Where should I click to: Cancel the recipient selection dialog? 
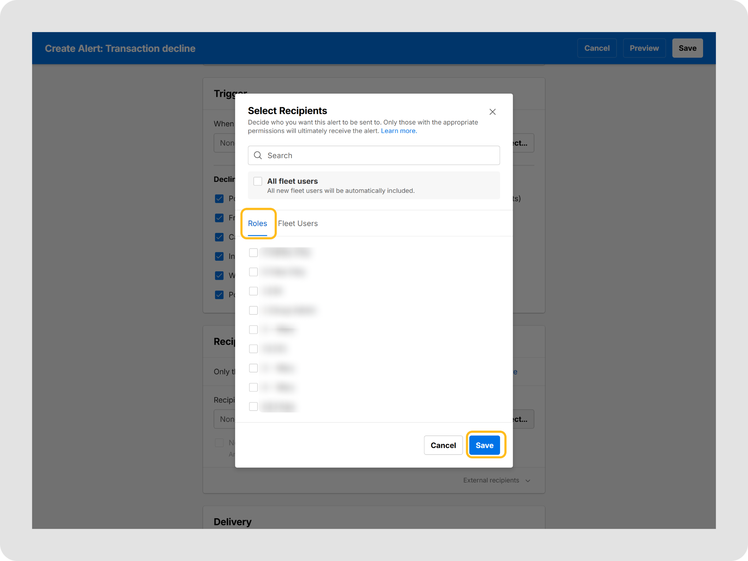(443, 445)
